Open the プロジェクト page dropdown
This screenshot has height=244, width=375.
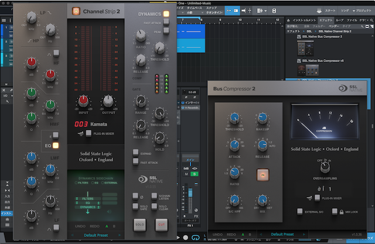coord(362,11)
